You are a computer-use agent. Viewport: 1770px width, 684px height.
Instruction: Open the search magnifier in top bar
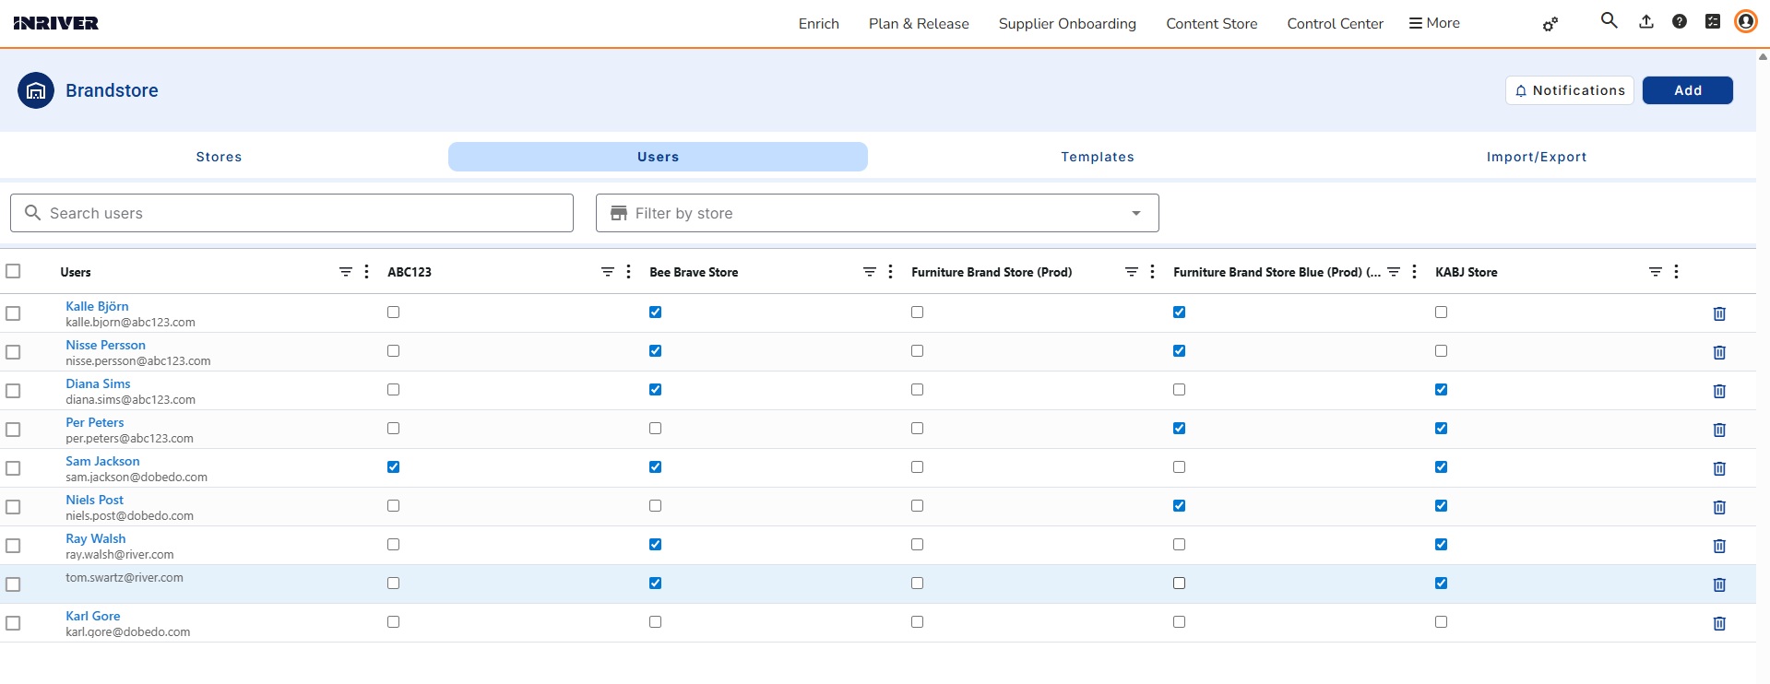(1609, 20)
